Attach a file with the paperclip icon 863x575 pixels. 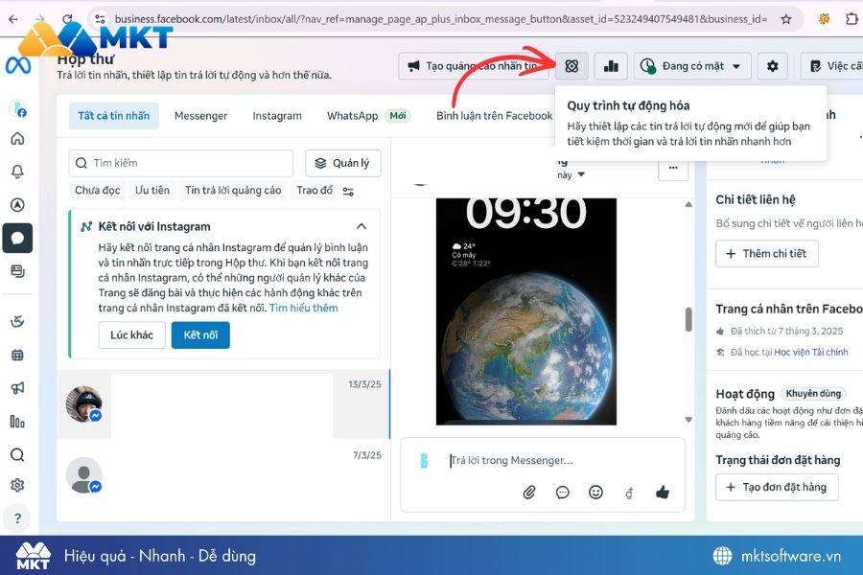[x=529, y=492]
